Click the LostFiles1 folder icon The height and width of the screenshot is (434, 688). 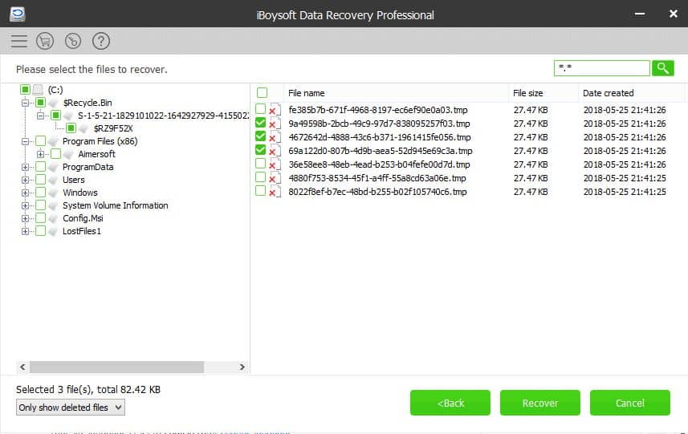click(x=54, y=232)
